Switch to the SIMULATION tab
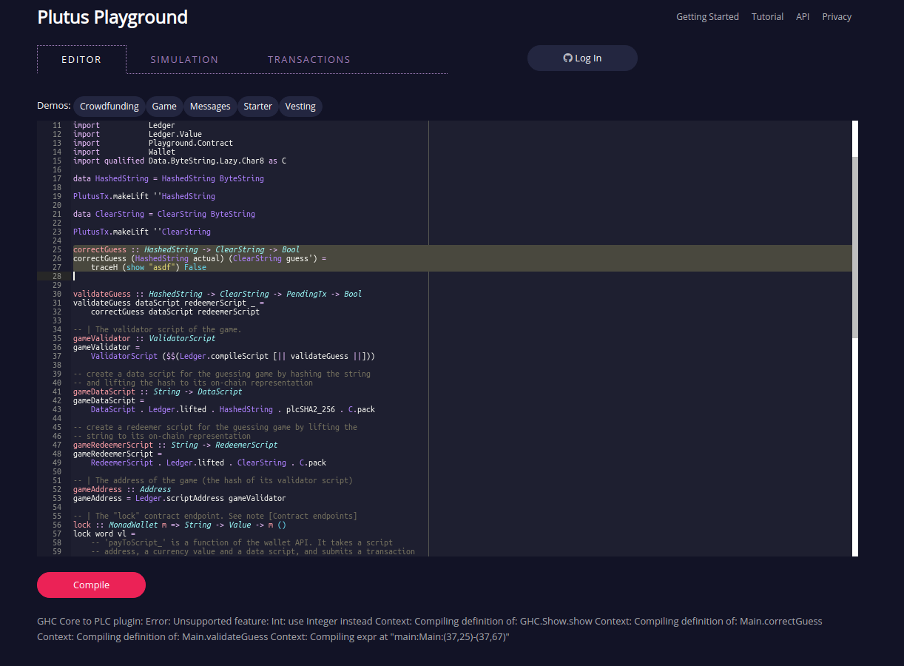The image size is (904, 666). [184, 59]
